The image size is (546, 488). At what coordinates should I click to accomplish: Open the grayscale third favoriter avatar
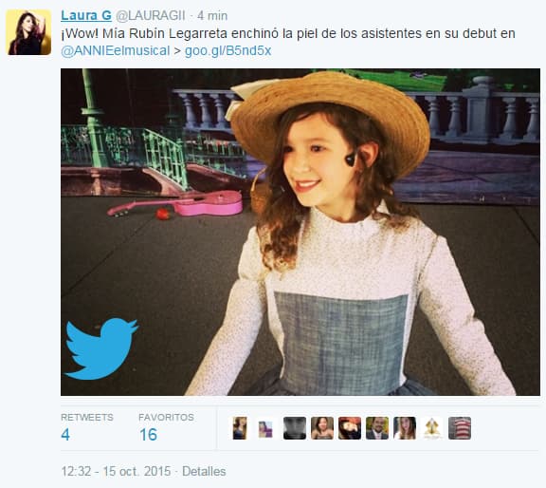tap(295, 428)
